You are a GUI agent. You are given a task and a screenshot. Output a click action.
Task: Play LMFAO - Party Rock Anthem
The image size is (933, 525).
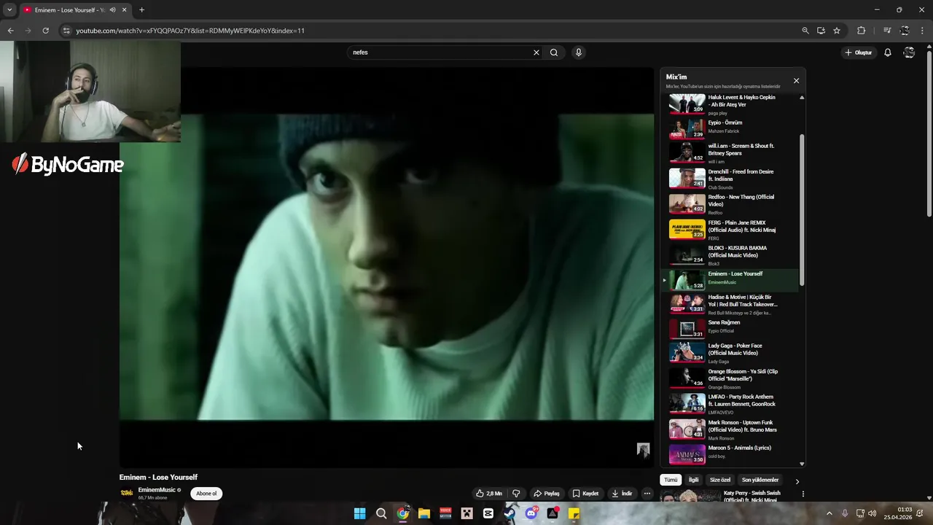pos(730,404)
